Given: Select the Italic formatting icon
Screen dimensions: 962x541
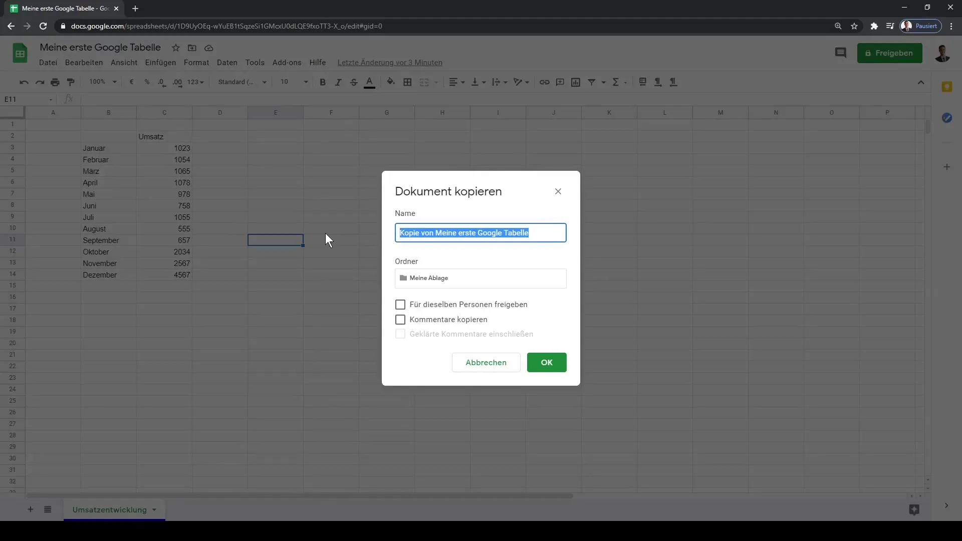Looking at the screenshot, I should [x=338, y=82].
